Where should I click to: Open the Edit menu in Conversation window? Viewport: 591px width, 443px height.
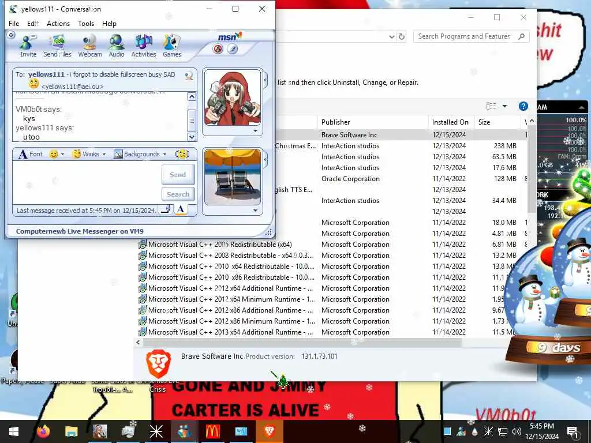click(x=33, y=23)
